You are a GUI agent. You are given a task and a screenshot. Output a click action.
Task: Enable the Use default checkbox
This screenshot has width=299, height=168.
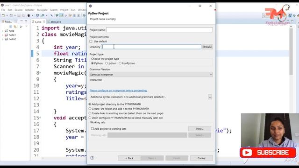(x=91, y=42)
